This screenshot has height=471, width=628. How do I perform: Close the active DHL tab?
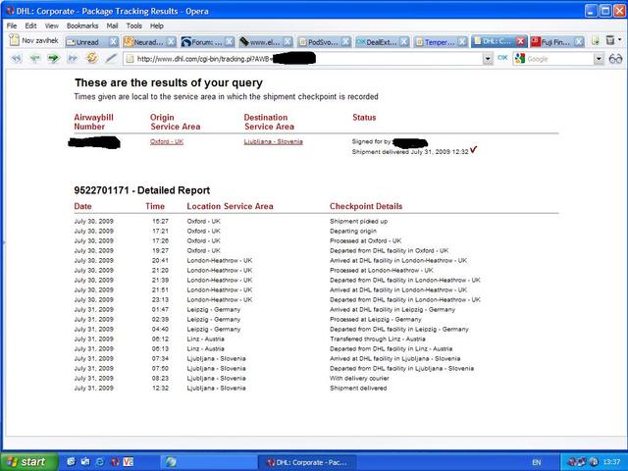(521, 41)
